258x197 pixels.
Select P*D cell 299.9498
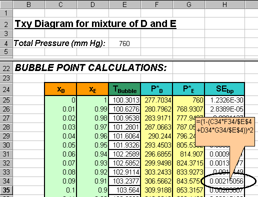pyautogui.click(x=156, y=163)
